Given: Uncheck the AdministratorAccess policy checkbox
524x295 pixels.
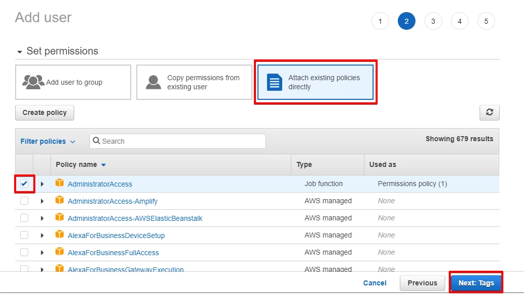Looking at the screenshot, I should 24,184.
